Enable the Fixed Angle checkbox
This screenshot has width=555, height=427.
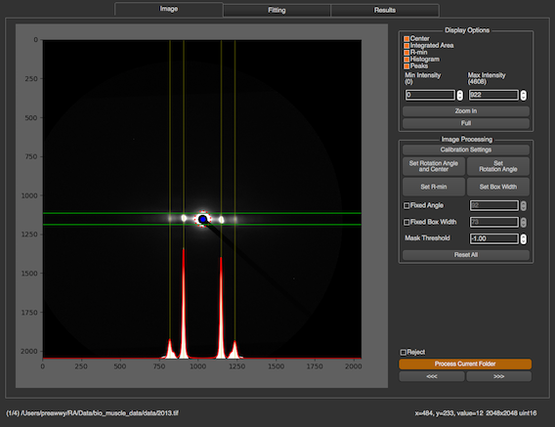click(406, 205)
